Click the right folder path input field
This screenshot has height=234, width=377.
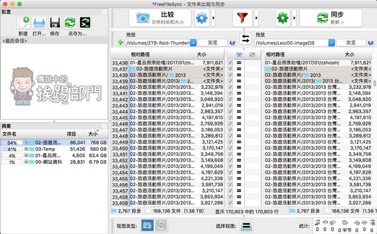292,43
